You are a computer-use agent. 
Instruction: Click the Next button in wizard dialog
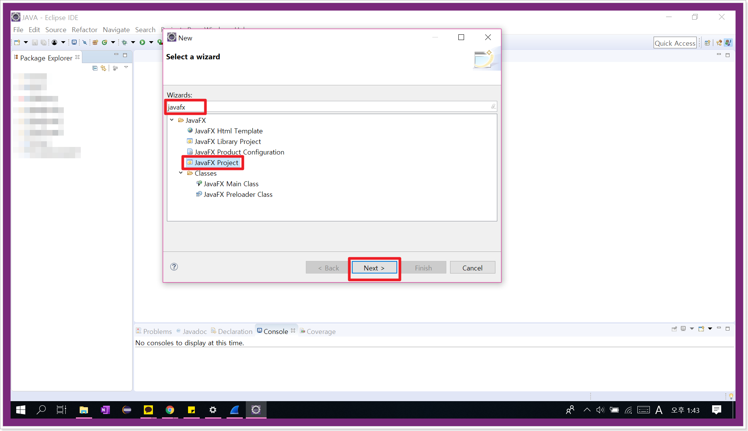(374, 267)
